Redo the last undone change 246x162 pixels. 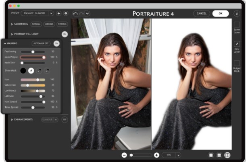click(81, 14)
